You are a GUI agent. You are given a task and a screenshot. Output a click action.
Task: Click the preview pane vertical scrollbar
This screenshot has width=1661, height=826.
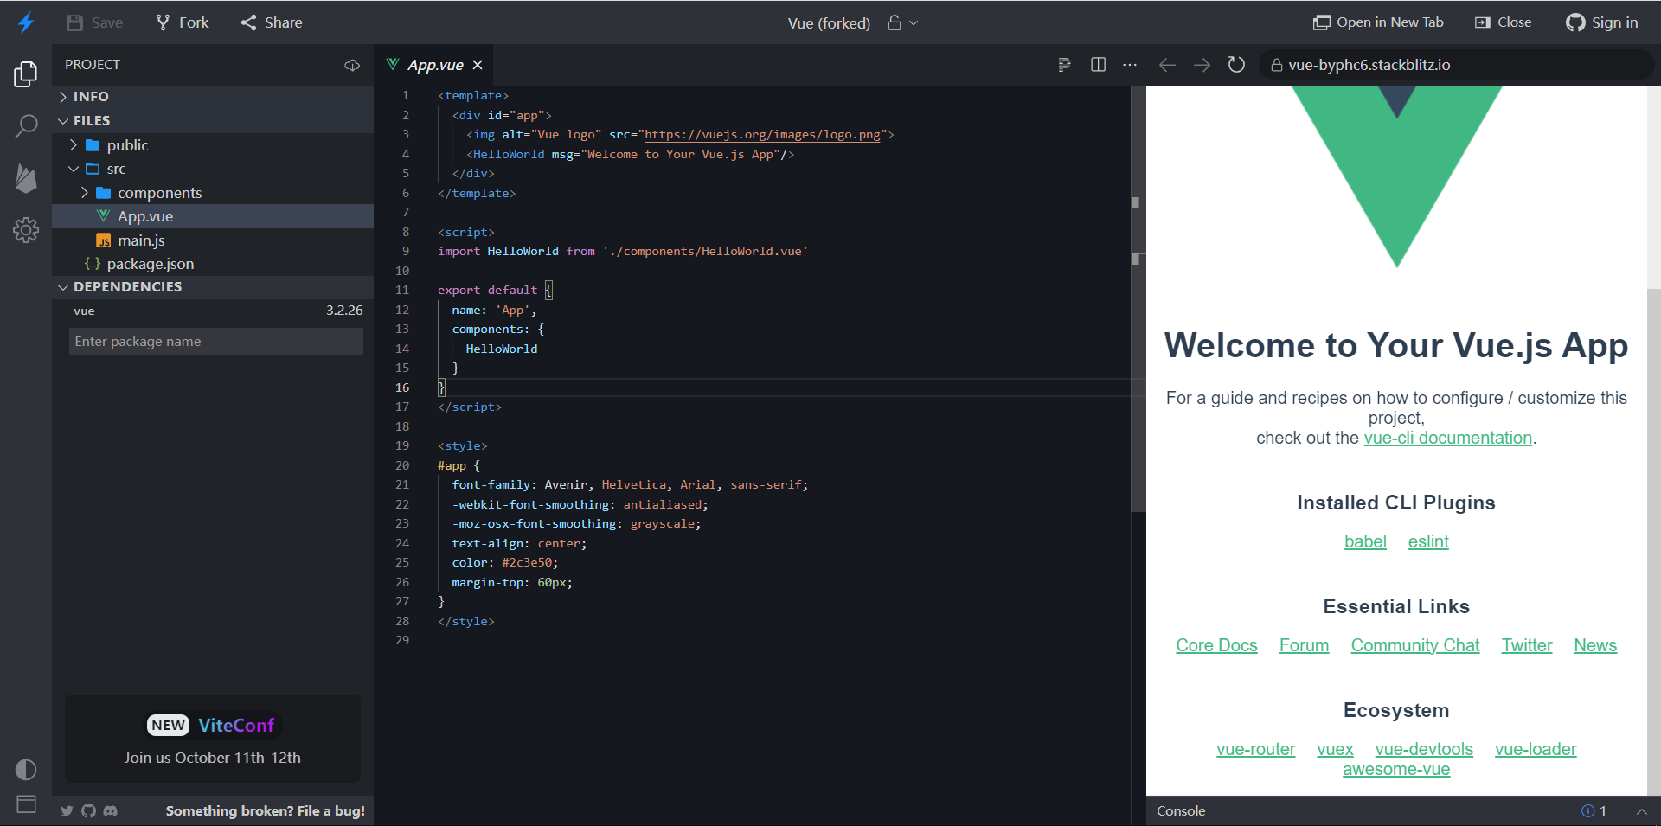[x=1654, y=541]
